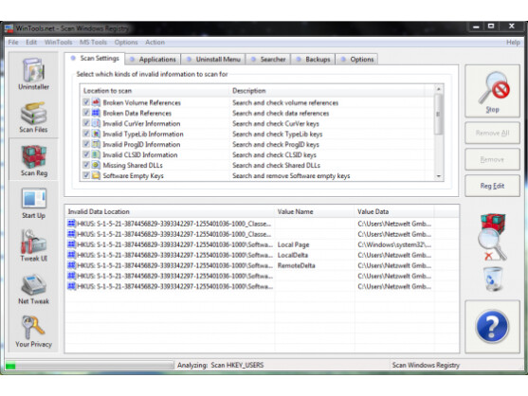This screenshot has height=396, width=528.
Task: Click the Remove All button
Action: (492, 133)
